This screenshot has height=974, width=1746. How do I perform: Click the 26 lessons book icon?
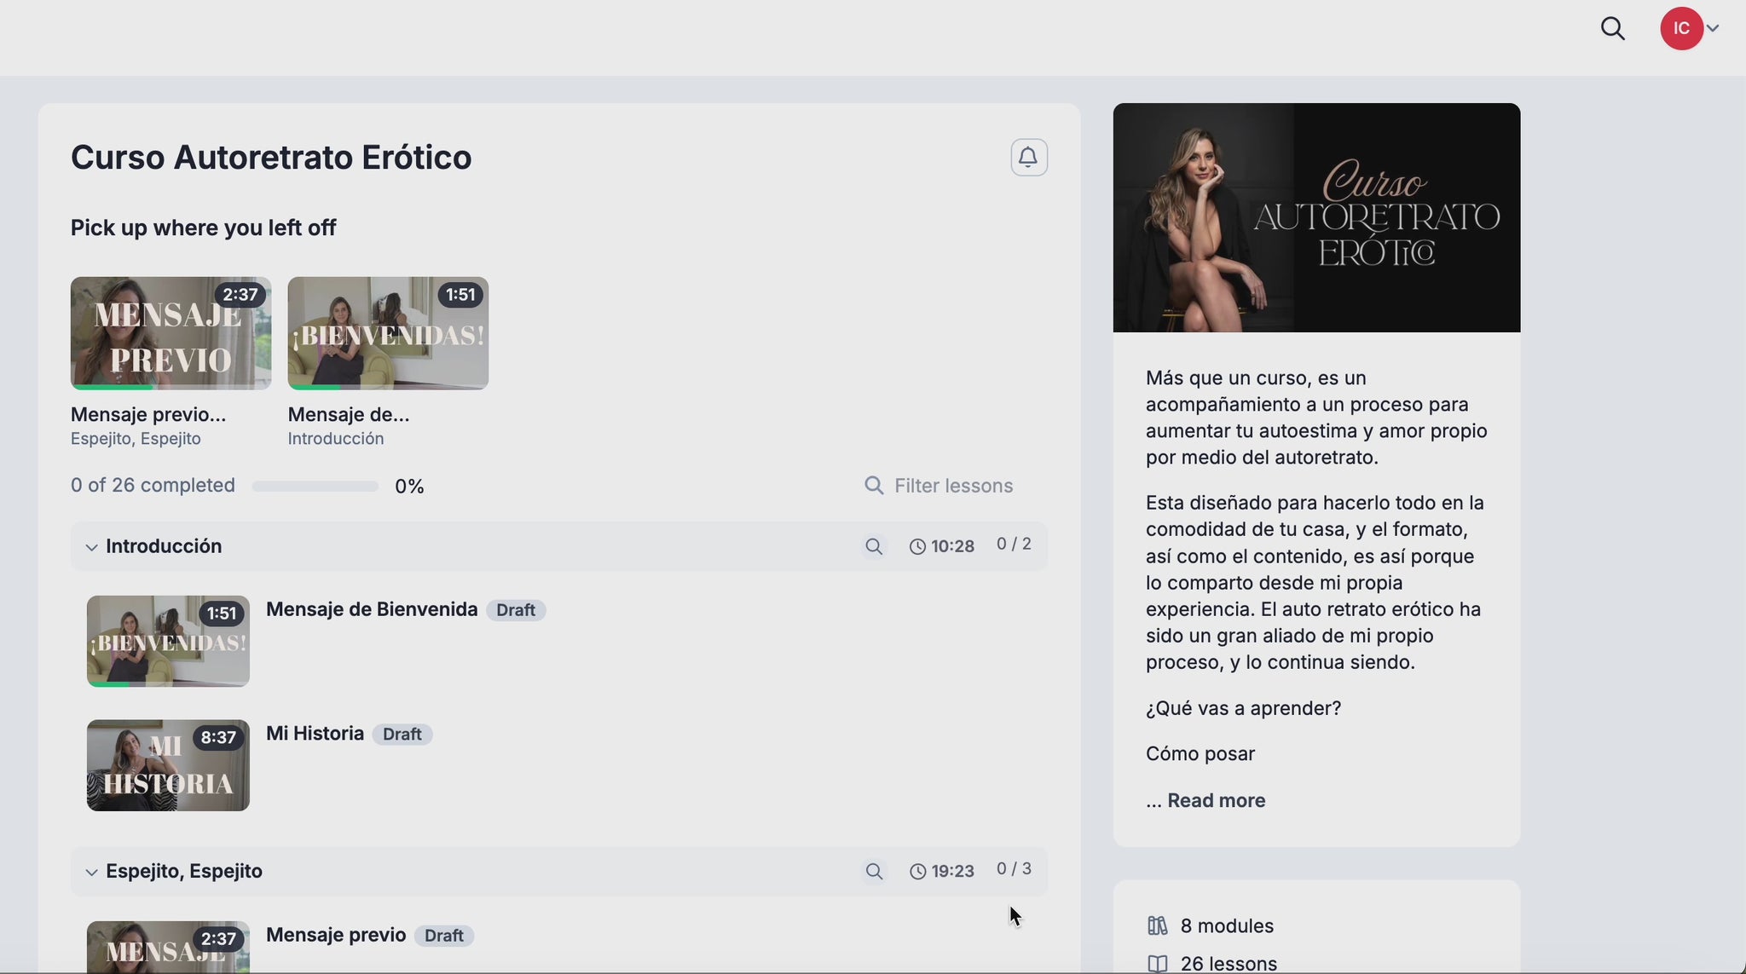(1157, 964)
